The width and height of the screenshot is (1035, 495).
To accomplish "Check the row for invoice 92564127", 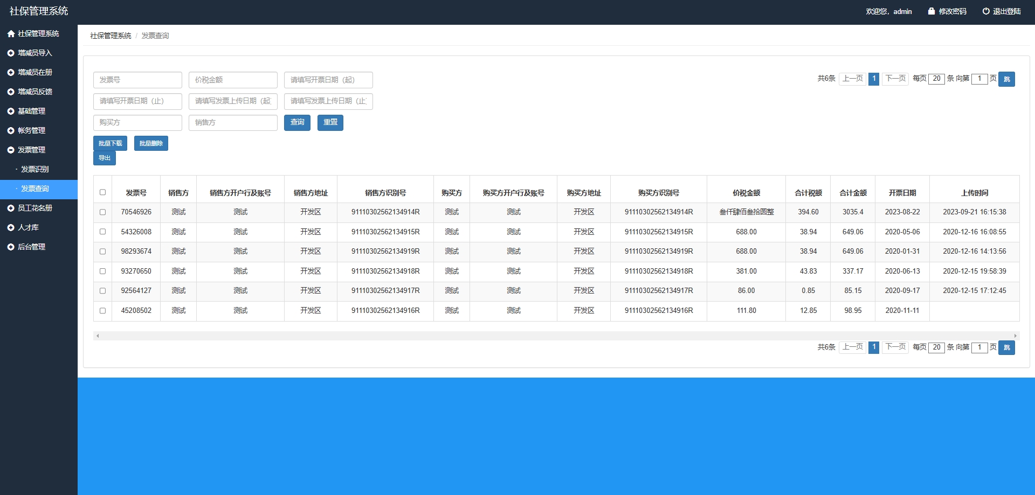I will click(x=102, y=291).
